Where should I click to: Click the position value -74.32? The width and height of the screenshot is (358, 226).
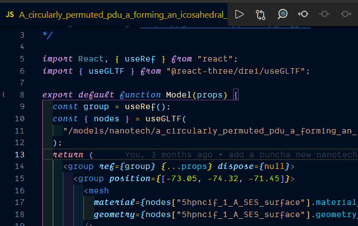click(x=223, y=178)
